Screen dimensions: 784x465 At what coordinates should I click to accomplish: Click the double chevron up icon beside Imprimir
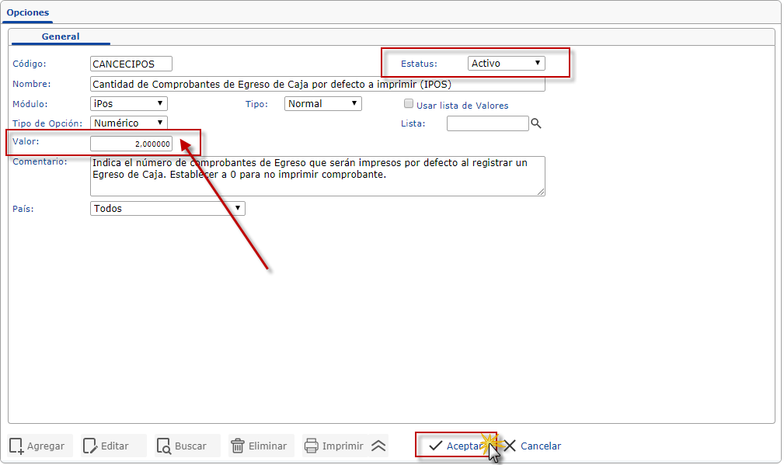[x=378, y=446]
